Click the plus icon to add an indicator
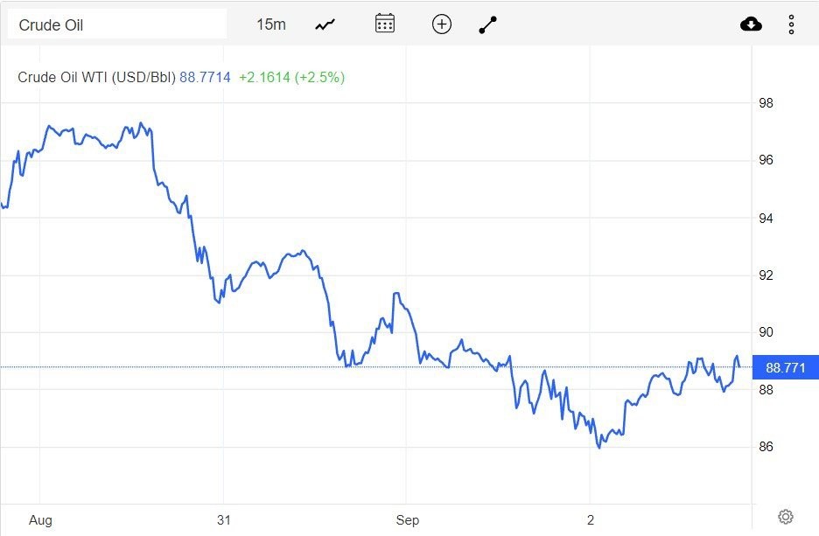This screenshot has width=819, height=536. tap(442, 24)
